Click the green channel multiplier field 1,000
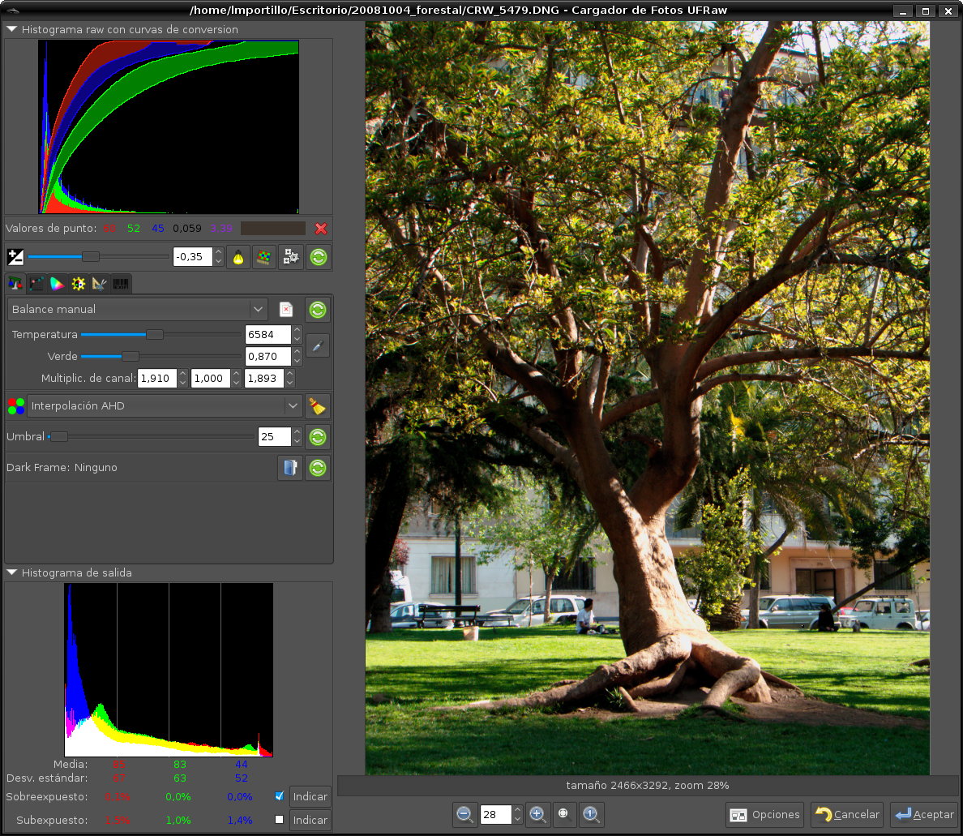The width and height of the screenshot is (963, 836). point(211,378)
